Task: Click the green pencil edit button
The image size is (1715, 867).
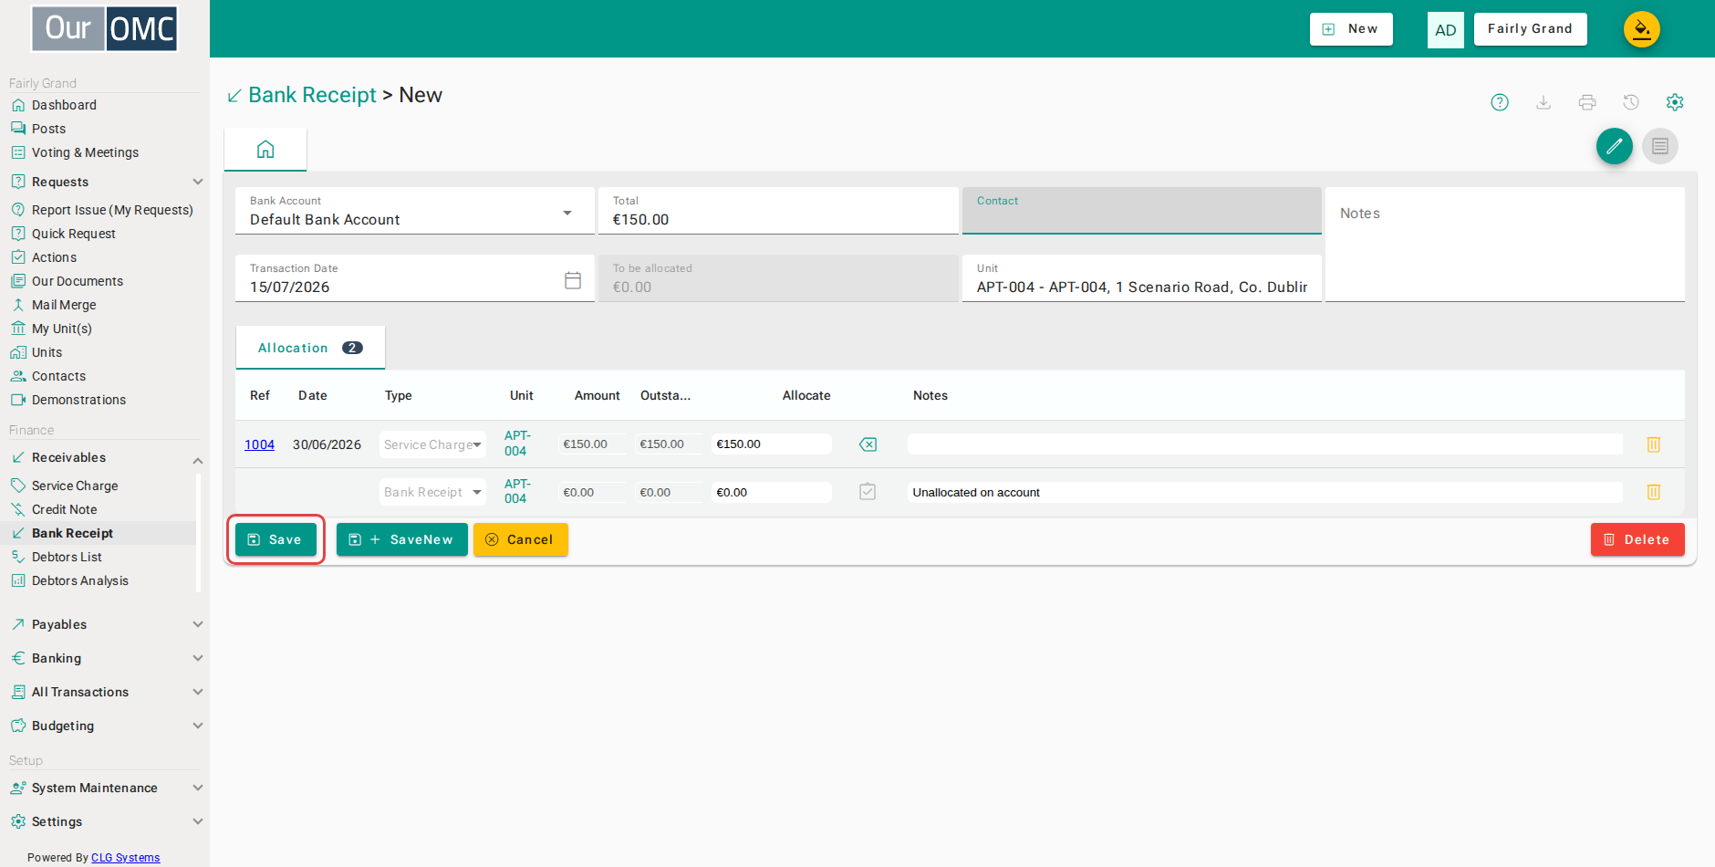Action: pyautogui.click(x=1615, y=146)
